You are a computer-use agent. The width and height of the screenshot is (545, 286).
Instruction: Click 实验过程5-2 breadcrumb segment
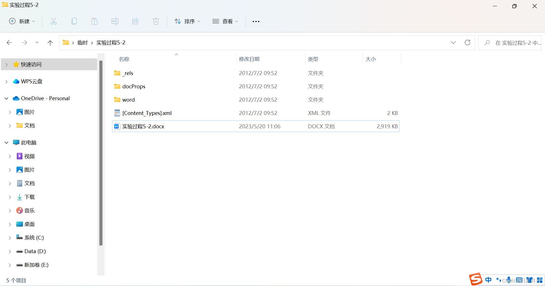pyautogui.click(x=111, y=42)
